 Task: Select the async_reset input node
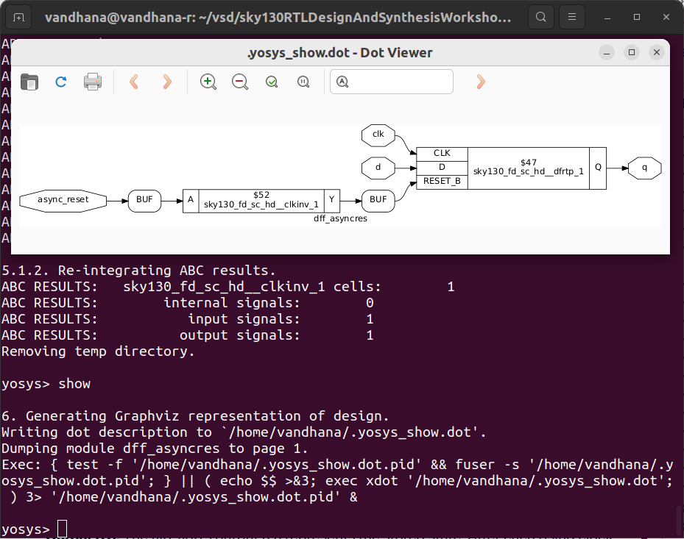[63, 200]
